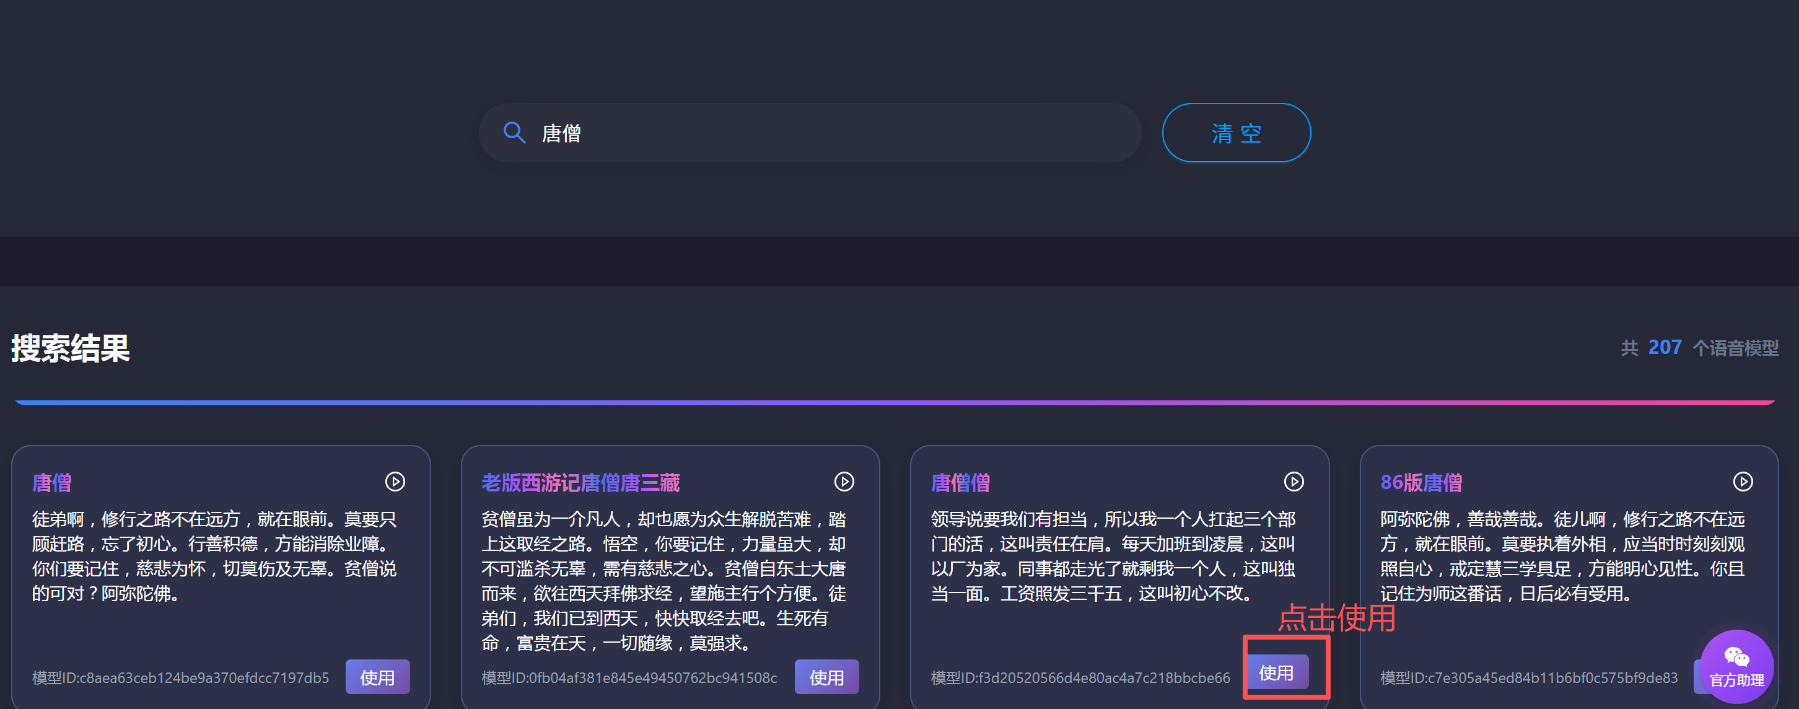Click the 阿弥陀佛，善哉善哉 sample text
The height and width of the screenshot is (709, 1799).
pyautogui.click(x=1562, y=556)
